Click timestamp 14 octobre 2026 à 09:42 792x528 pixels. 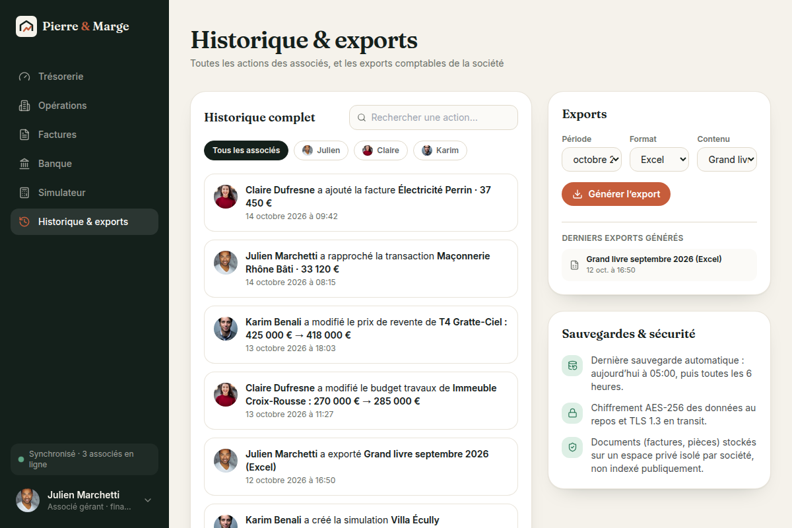coord(292,216)
